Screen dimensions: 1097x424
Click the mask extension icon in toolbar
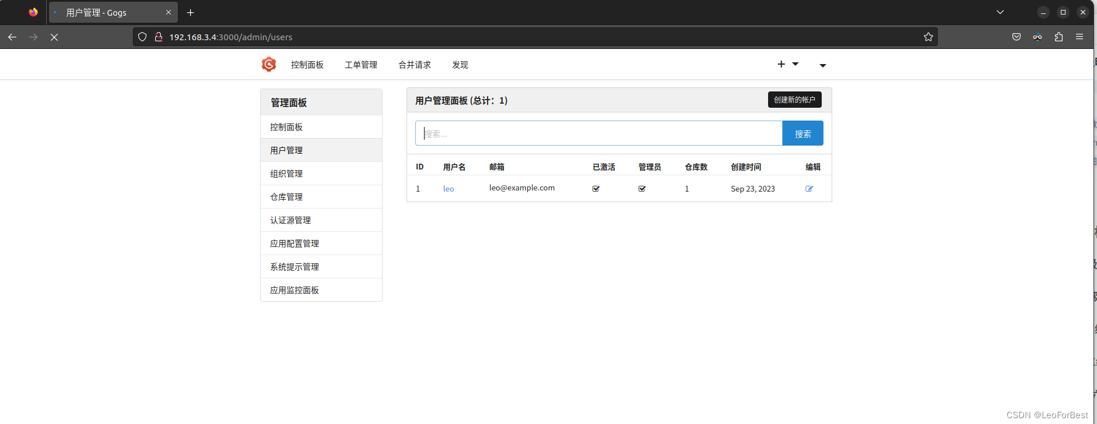pyautogui.click(x=1038, y=37)
